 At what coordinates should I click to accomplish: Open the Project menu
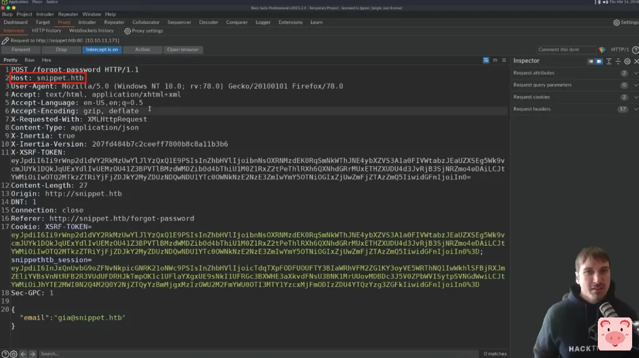pos(24,14)
